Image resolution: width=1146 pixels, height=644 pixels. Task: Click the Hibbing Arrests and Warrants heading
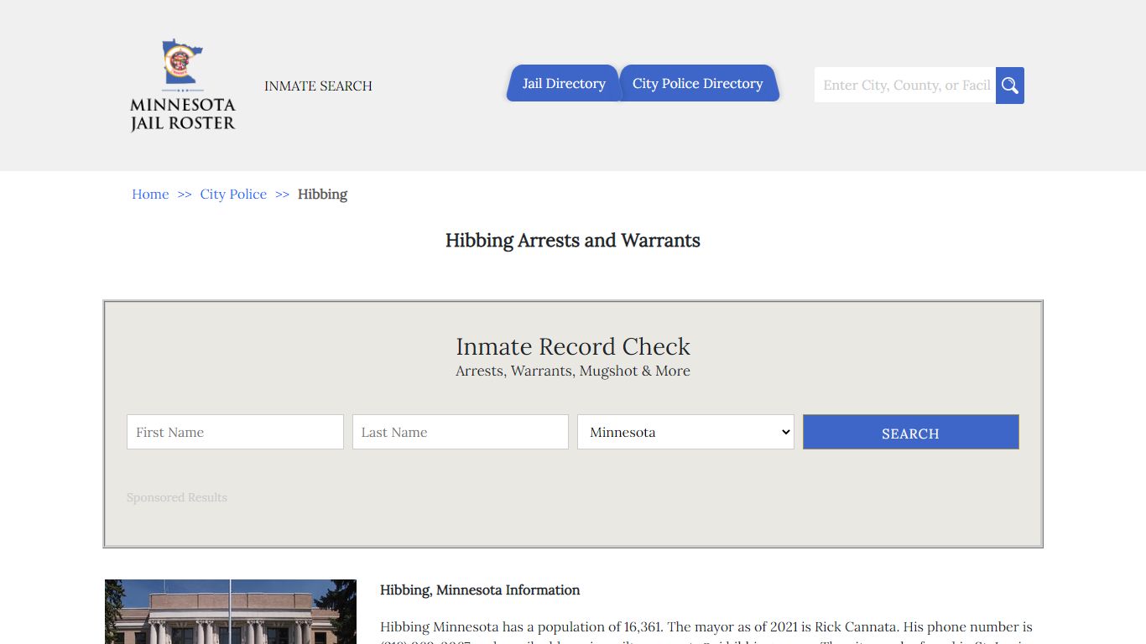coord(573,241)
